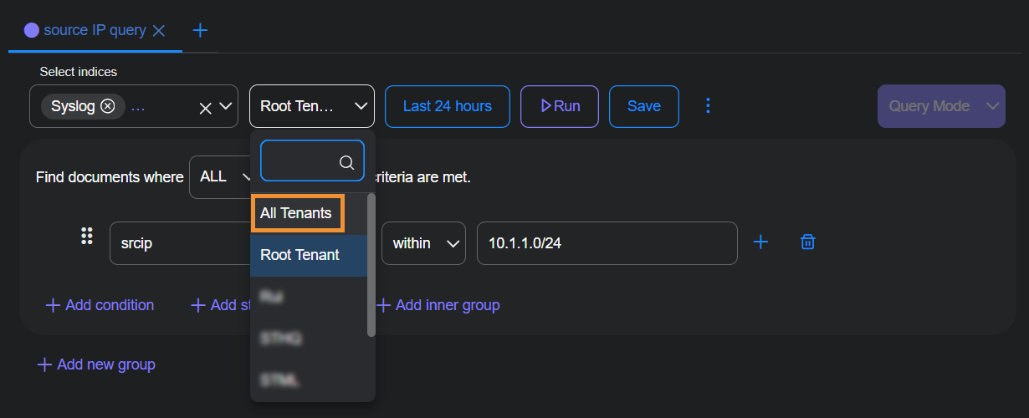
Task: Save the current query
Action: pos(643,106)
